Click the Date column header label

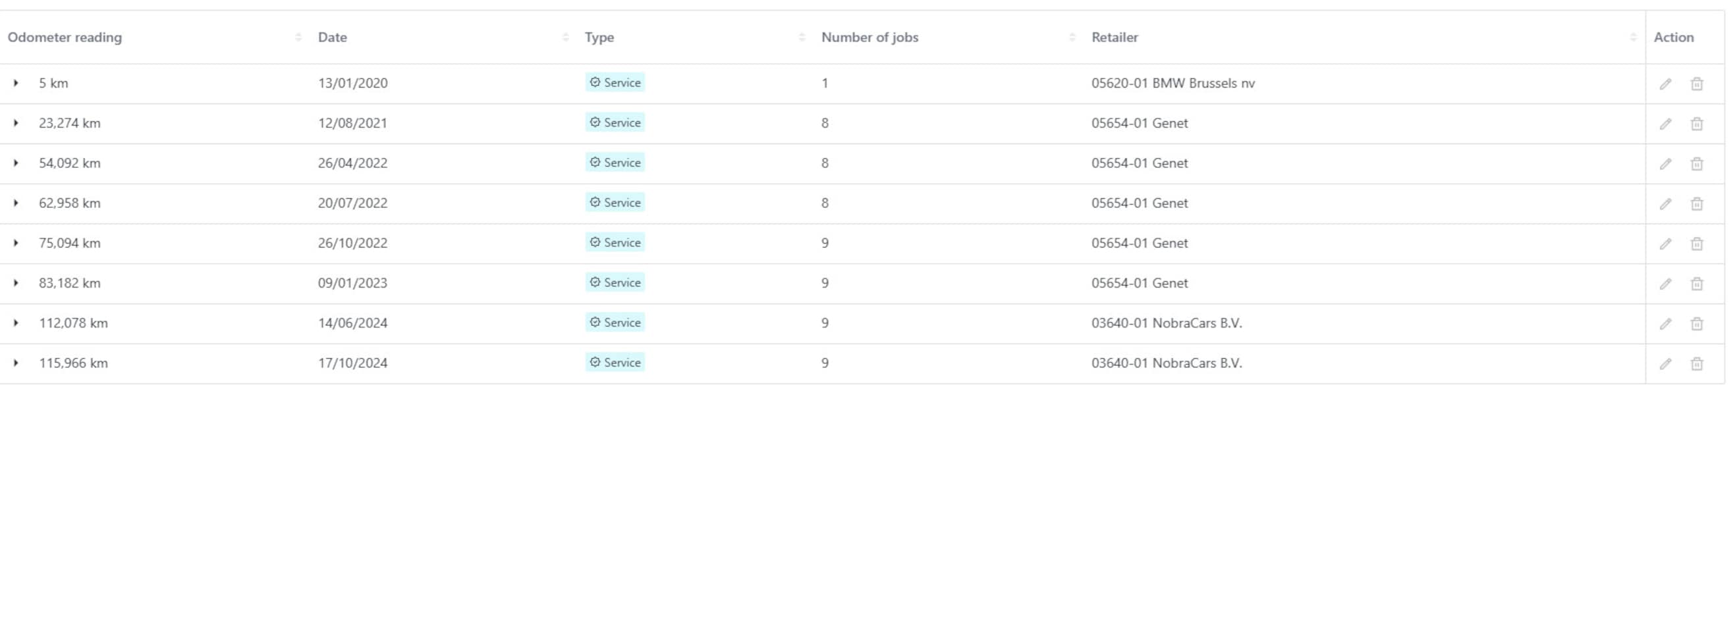pos(333,38)
